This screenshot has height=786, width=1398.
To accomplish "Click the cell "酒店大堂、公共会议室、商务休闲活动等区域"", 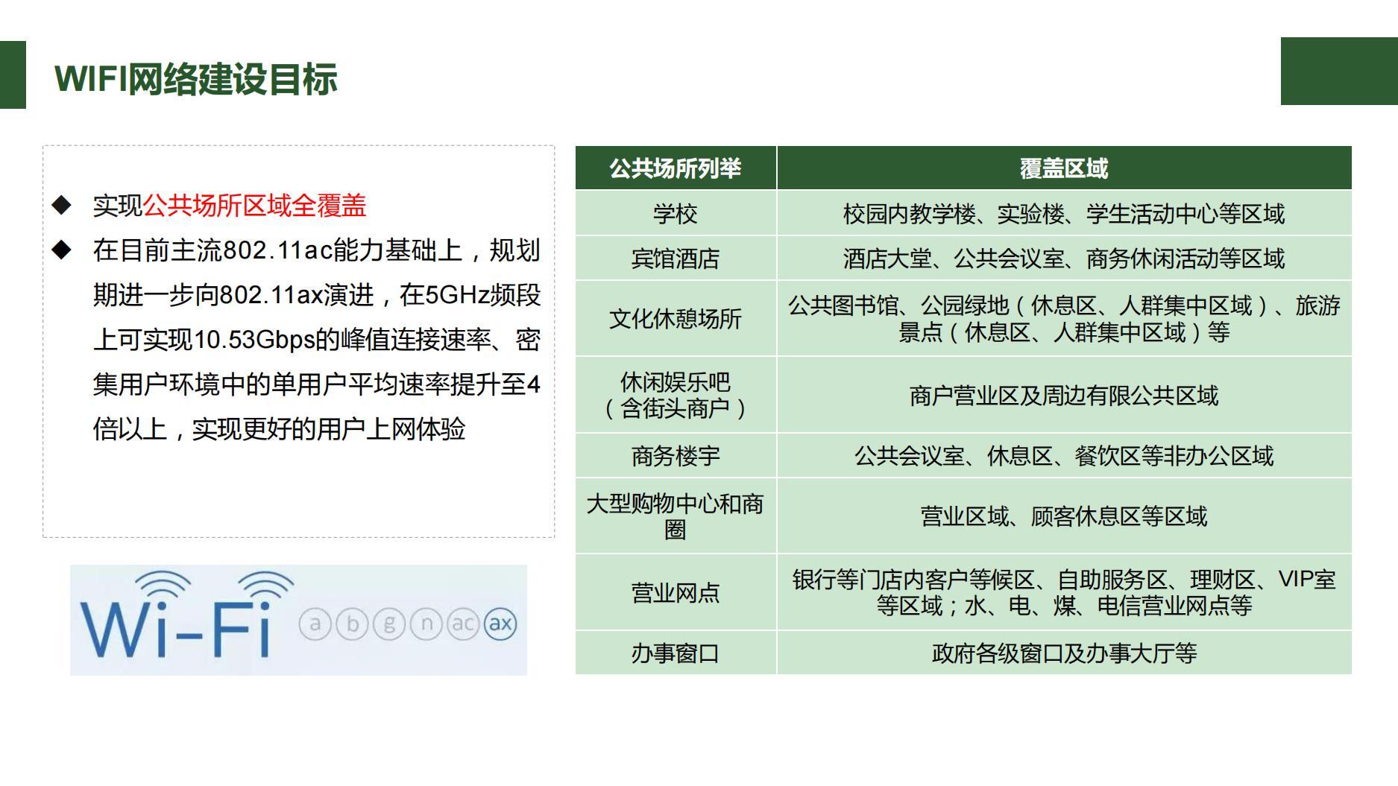I will (1064, 259).
